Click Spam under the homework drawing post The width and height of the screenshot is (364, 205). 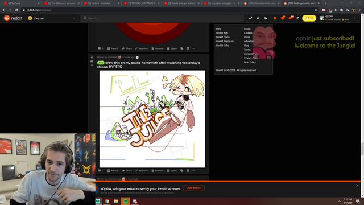tap(172, 171)
